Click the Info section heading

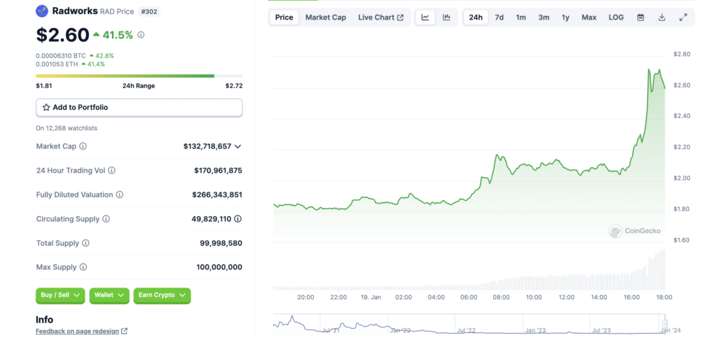[x=44, y=320]
